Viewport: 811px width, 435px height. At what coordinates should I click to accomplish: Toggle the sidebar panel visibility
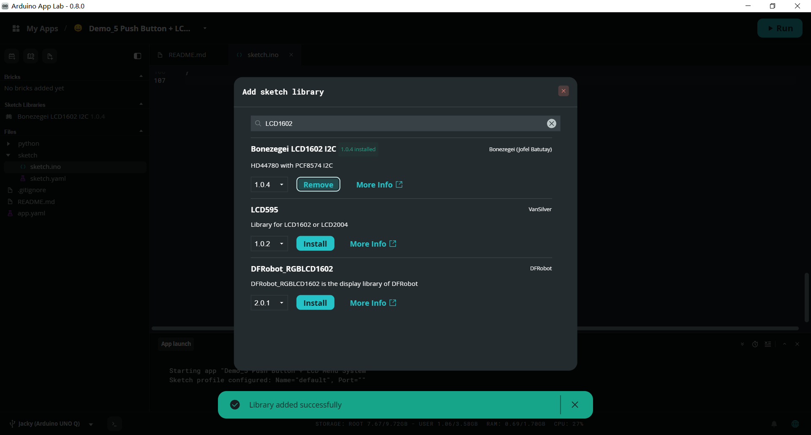click(x=137, y=56)
